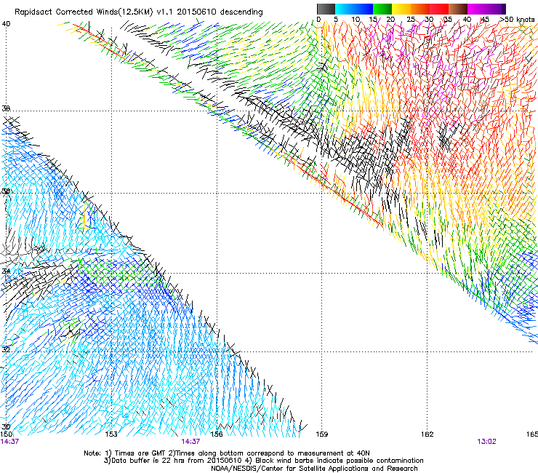Click the '10' colorbar tick label
The width and height of the screenshot is (538, 473).
coord(356,20)
